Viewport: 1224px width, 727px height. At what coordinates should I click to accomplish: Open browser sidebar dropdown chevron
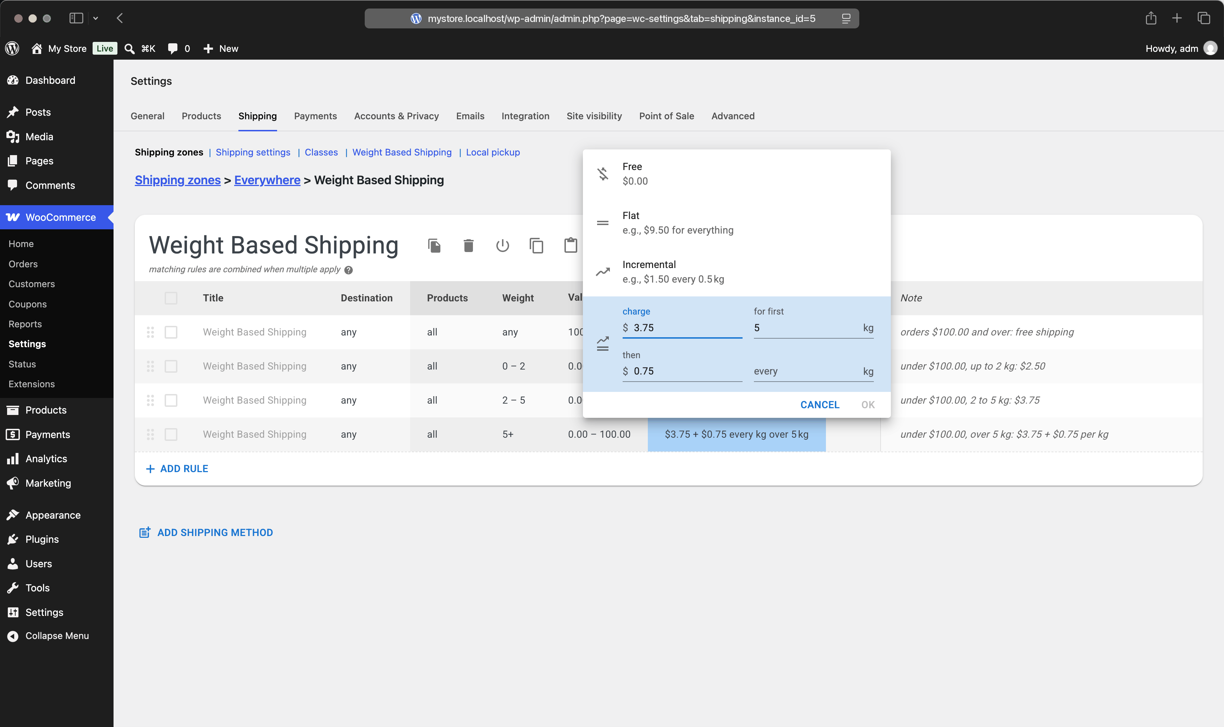95,18
